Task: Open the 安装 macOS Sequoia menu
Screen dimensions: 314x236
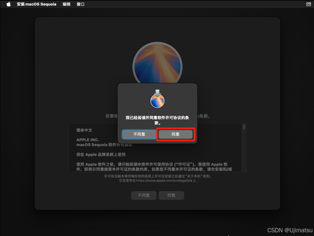Action: [x=37, y=4]
